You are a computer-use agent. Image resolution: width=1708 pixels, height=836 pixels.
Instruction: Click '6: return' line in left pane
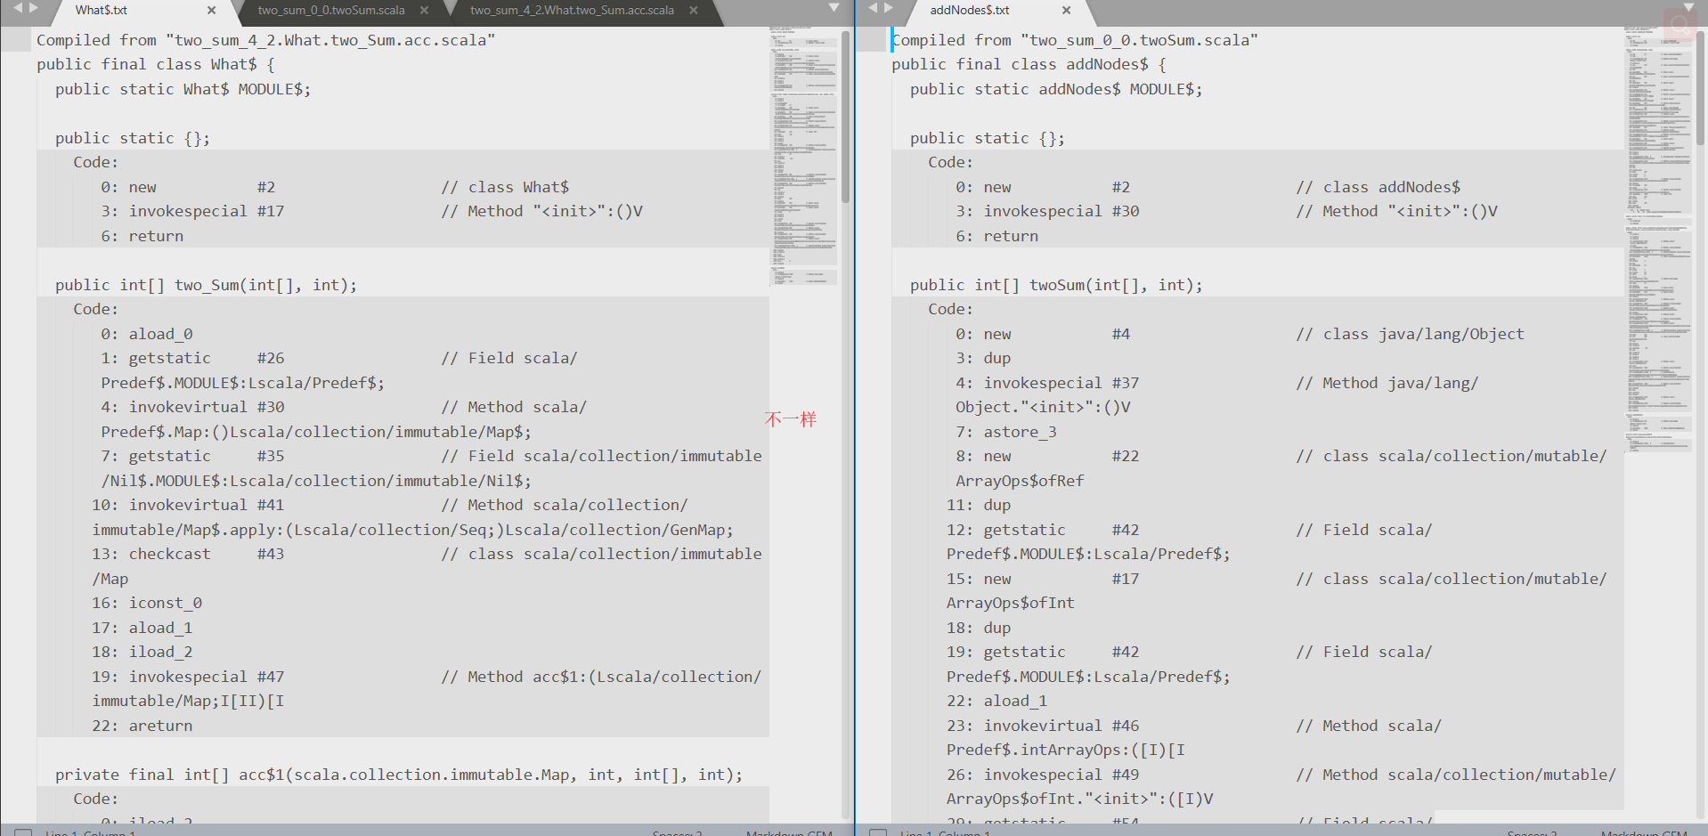pos(142,236)
